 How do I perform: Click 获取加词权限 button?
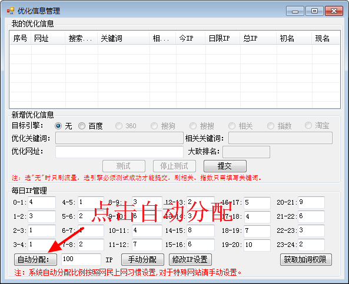pyautogui.click(x=305, y=259)
